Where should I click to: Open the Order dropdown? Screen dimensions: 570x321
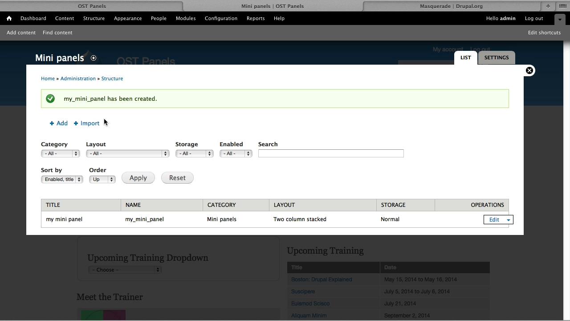(x=102, y=179)
